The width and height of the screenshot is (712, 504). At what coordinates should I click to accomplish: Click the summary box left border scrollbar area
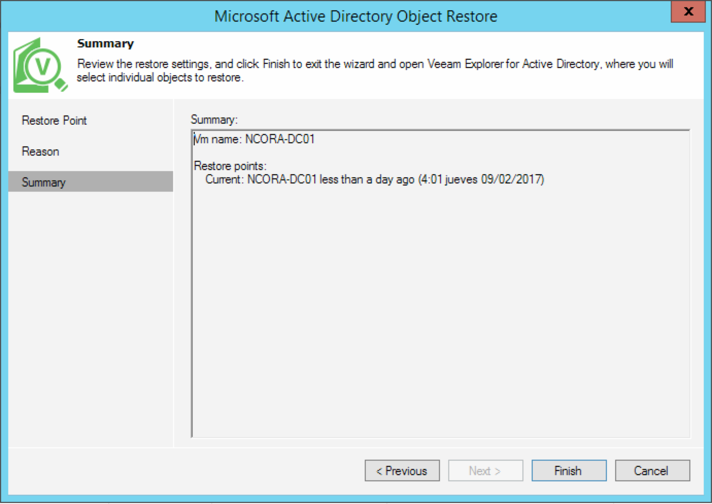(x=193, y=283)
